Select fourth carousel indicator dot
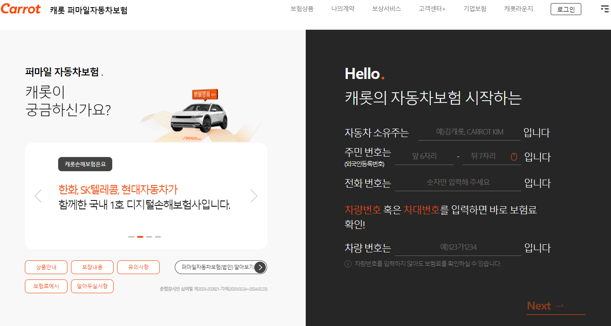This screenshot has width=611, height=326. click(x=158, y=237)
